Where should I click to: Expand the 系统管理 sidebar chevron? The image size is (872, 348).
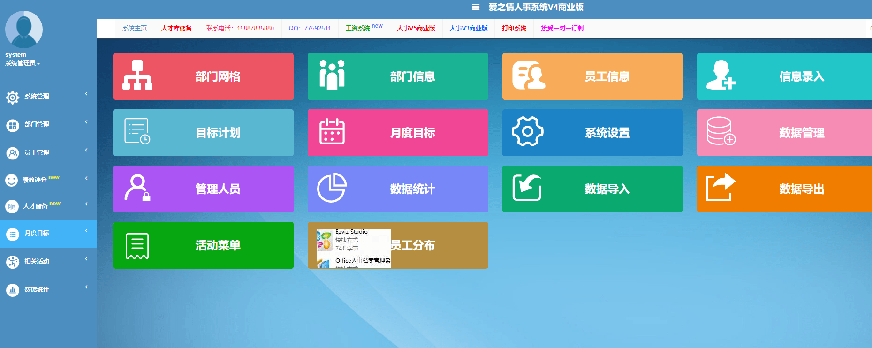click(x=86, y=94)
